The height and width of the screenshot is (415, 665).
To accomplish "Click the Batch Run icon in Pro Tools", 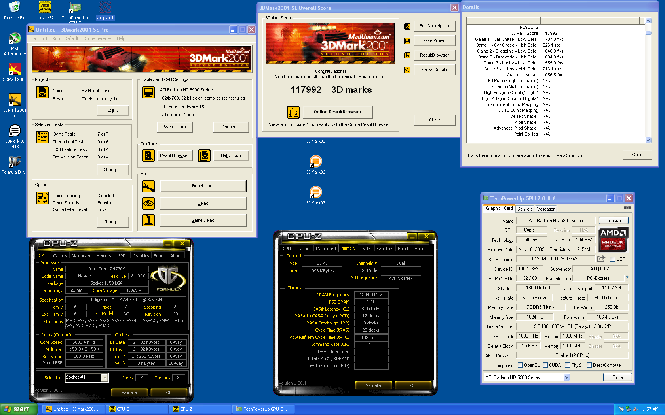I will point(204,156).
